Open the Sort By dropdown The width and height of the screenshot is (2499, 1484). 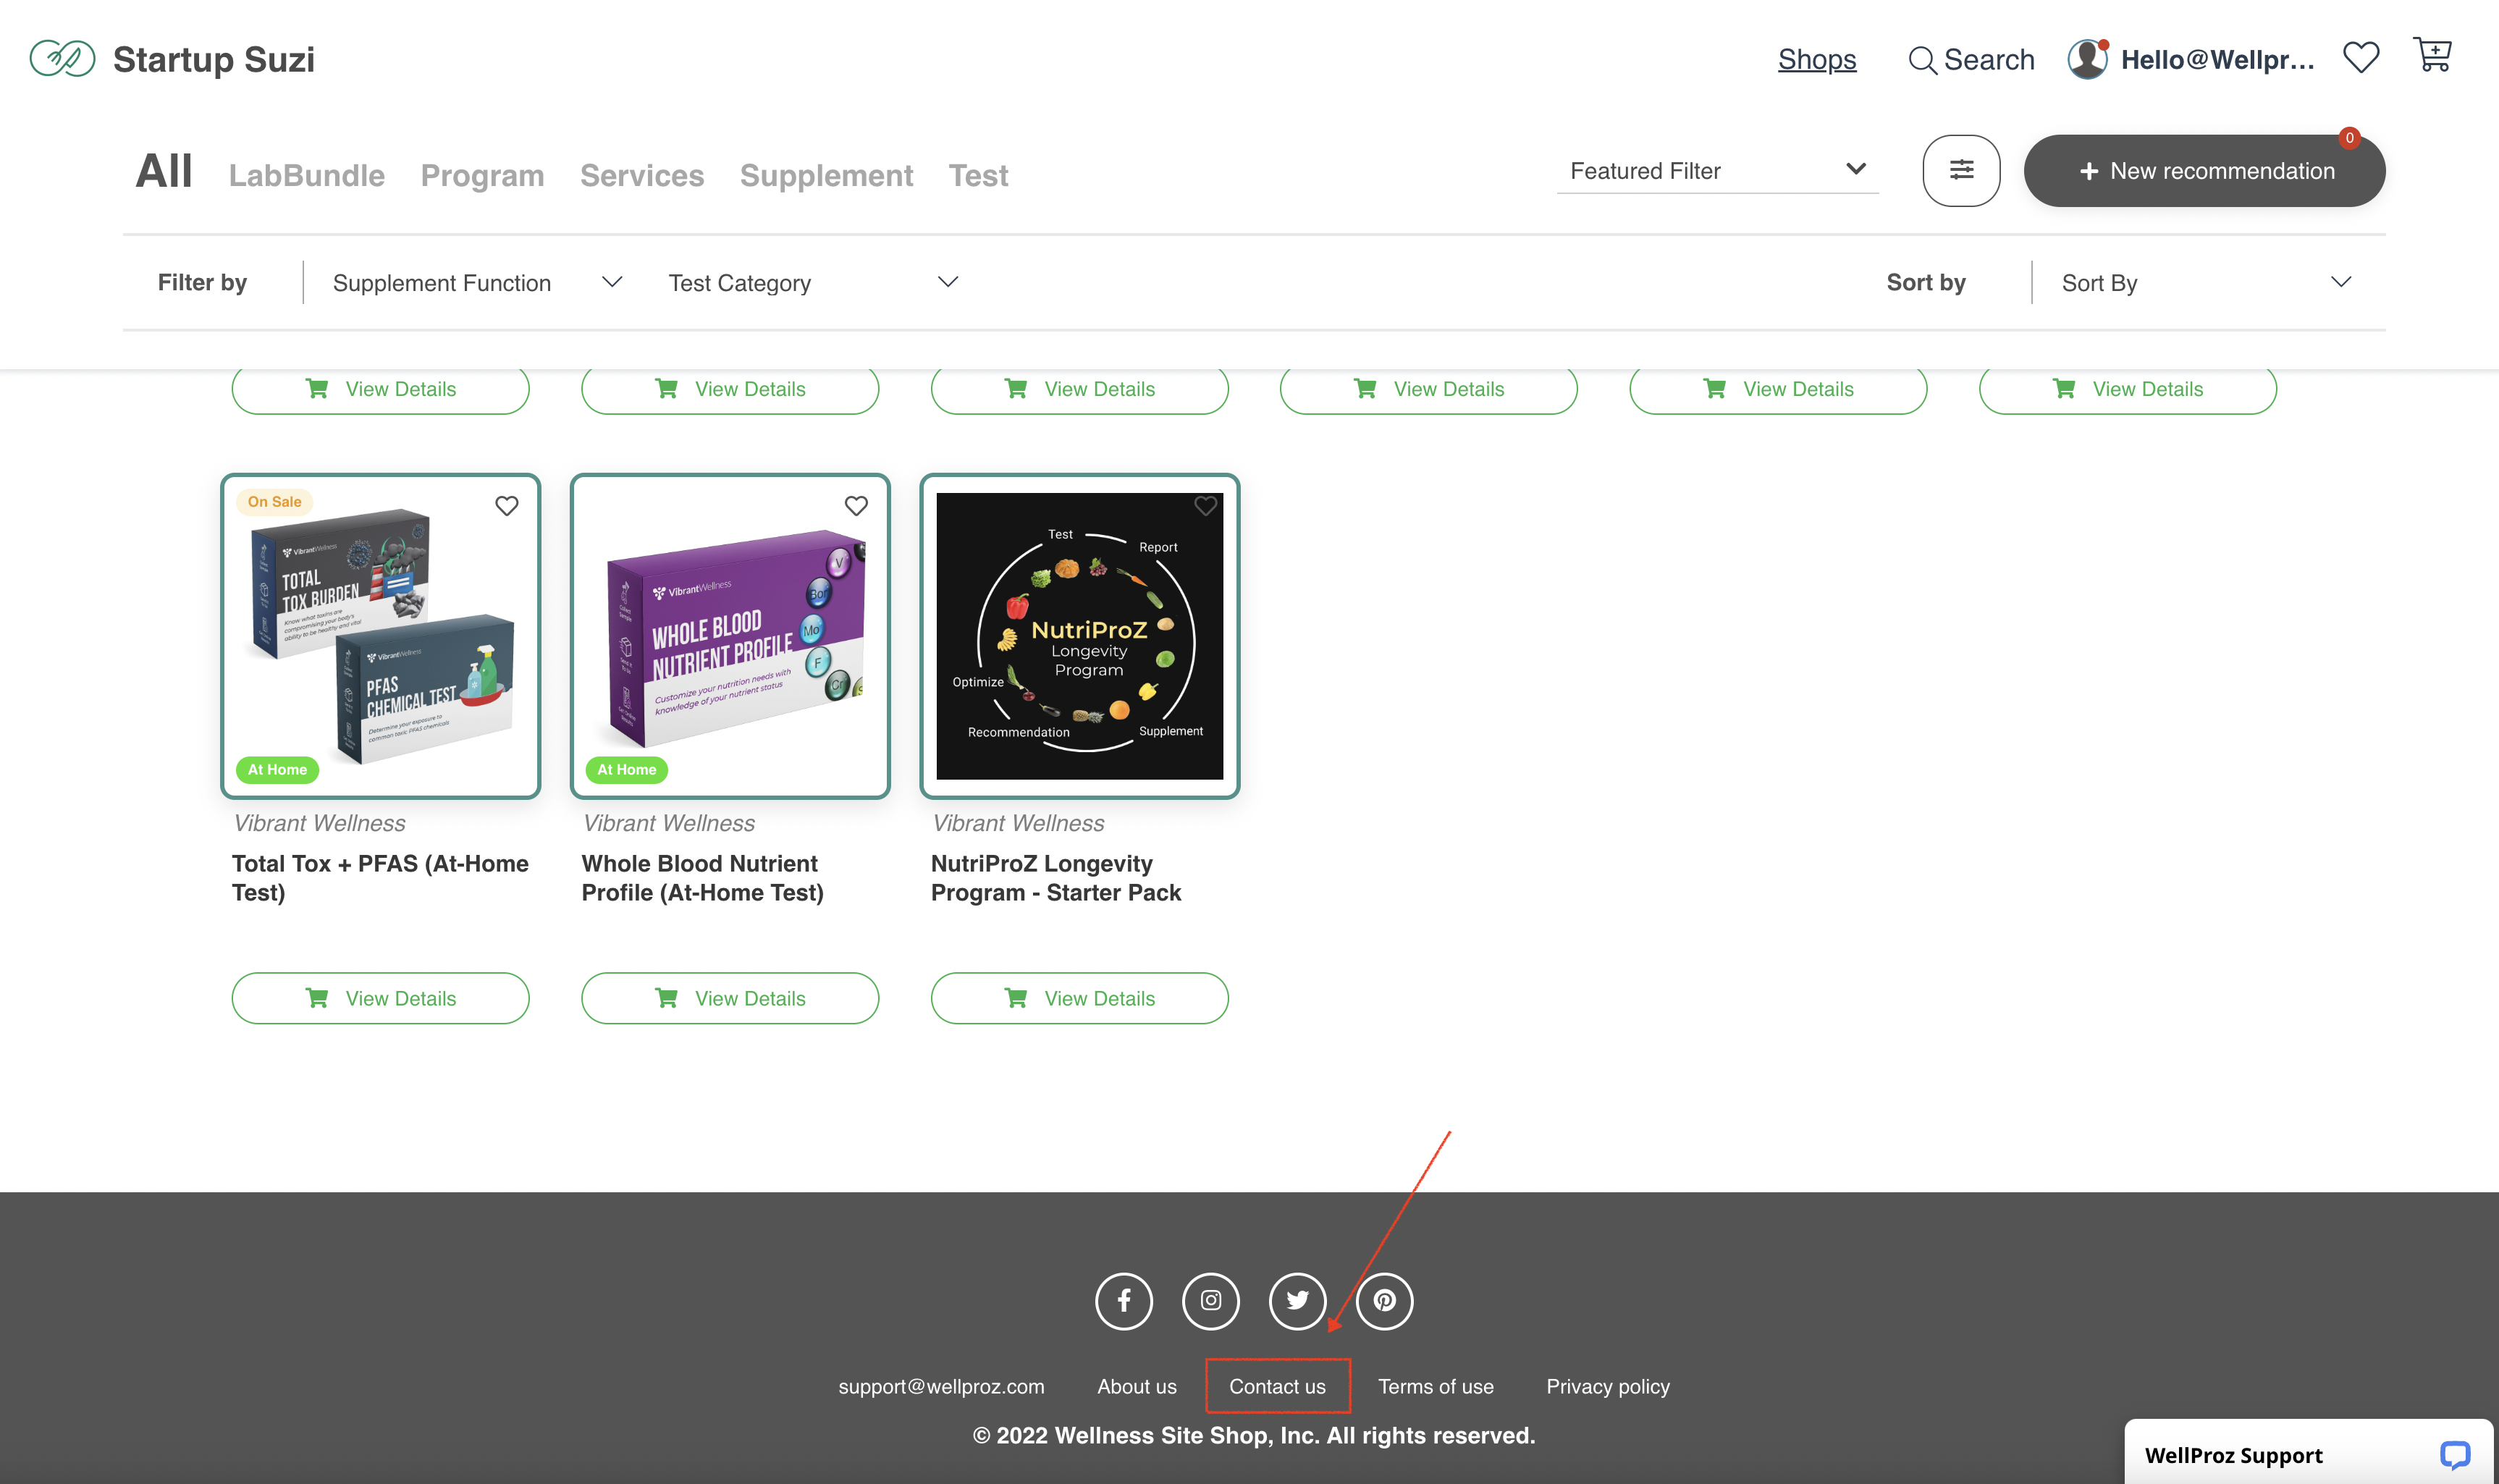coord(2206,283)
